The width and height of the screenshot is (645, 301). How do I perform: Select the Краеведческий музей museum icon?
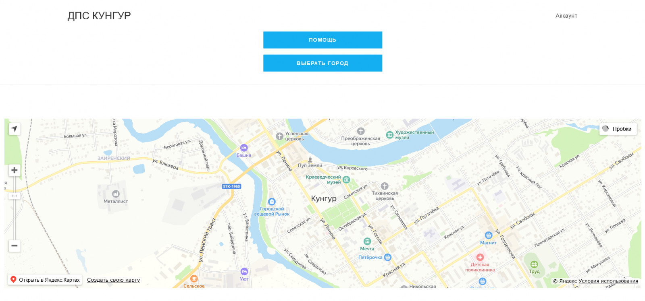pos(346,180)
